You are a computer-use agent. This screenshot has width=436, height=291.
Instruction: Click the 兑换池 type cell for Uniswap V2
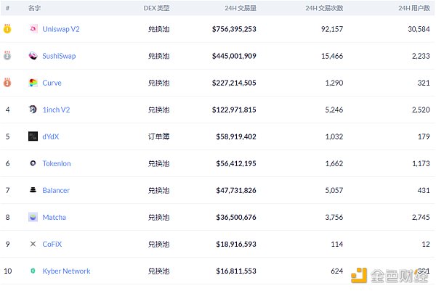pos(158,29)
